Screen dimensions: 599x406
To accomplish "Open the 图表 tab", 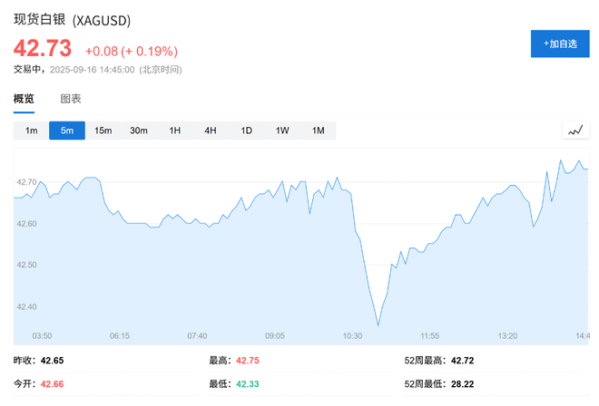I will coord(71,99).
